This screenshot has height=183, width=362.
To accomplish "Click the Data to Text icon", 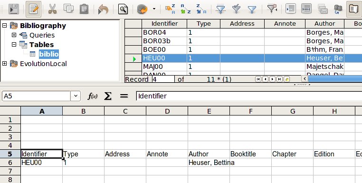I will (291, 9).
